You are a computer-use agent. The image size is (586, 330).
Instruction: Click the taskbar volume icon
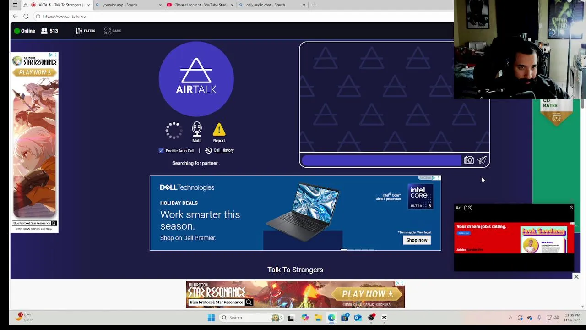[556, 318]
